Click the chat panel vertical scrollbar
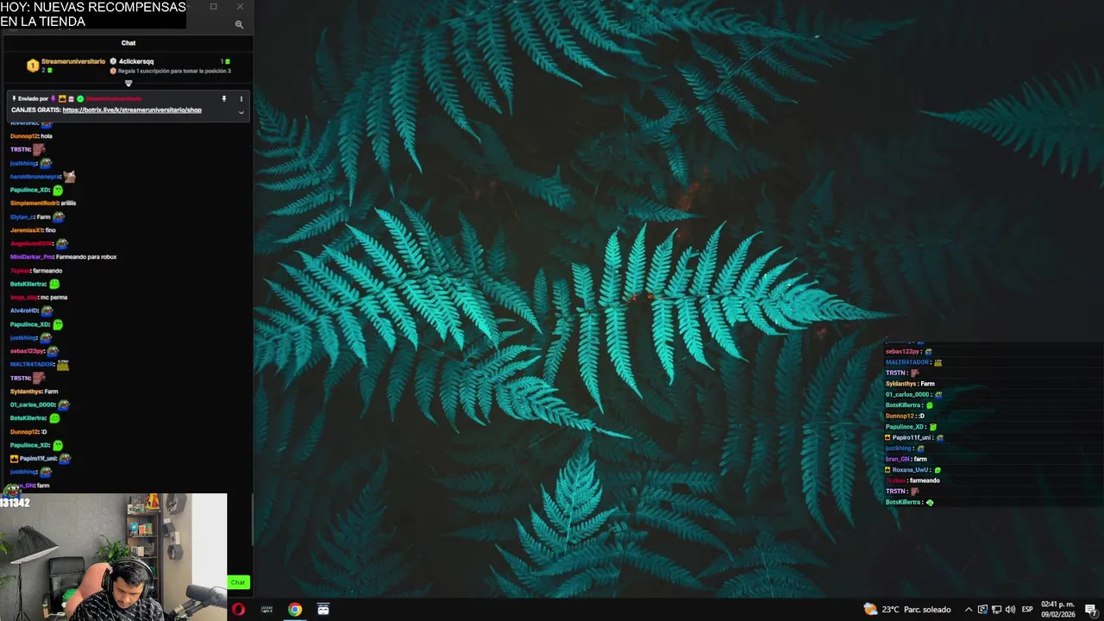This screenshot has height=621, width=1104. point(253,519)
